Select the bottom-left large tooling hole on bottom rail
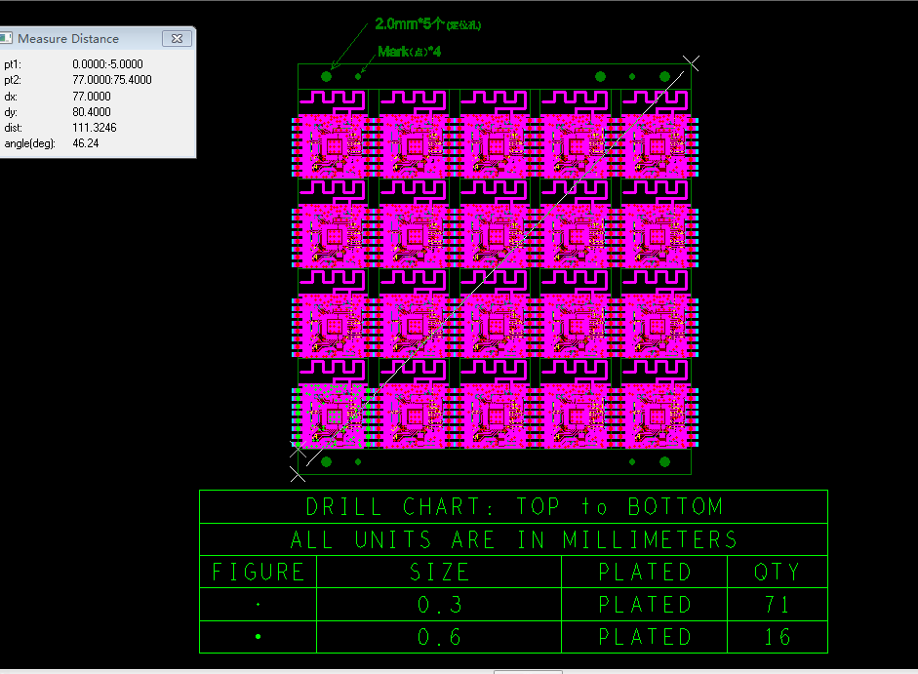 click(327, 461)
